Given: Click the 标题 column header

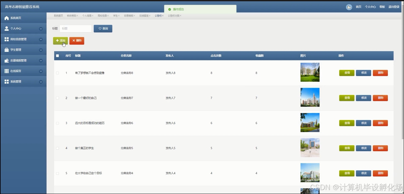Looking at the screenshot, I should click(x=78, y=56).
